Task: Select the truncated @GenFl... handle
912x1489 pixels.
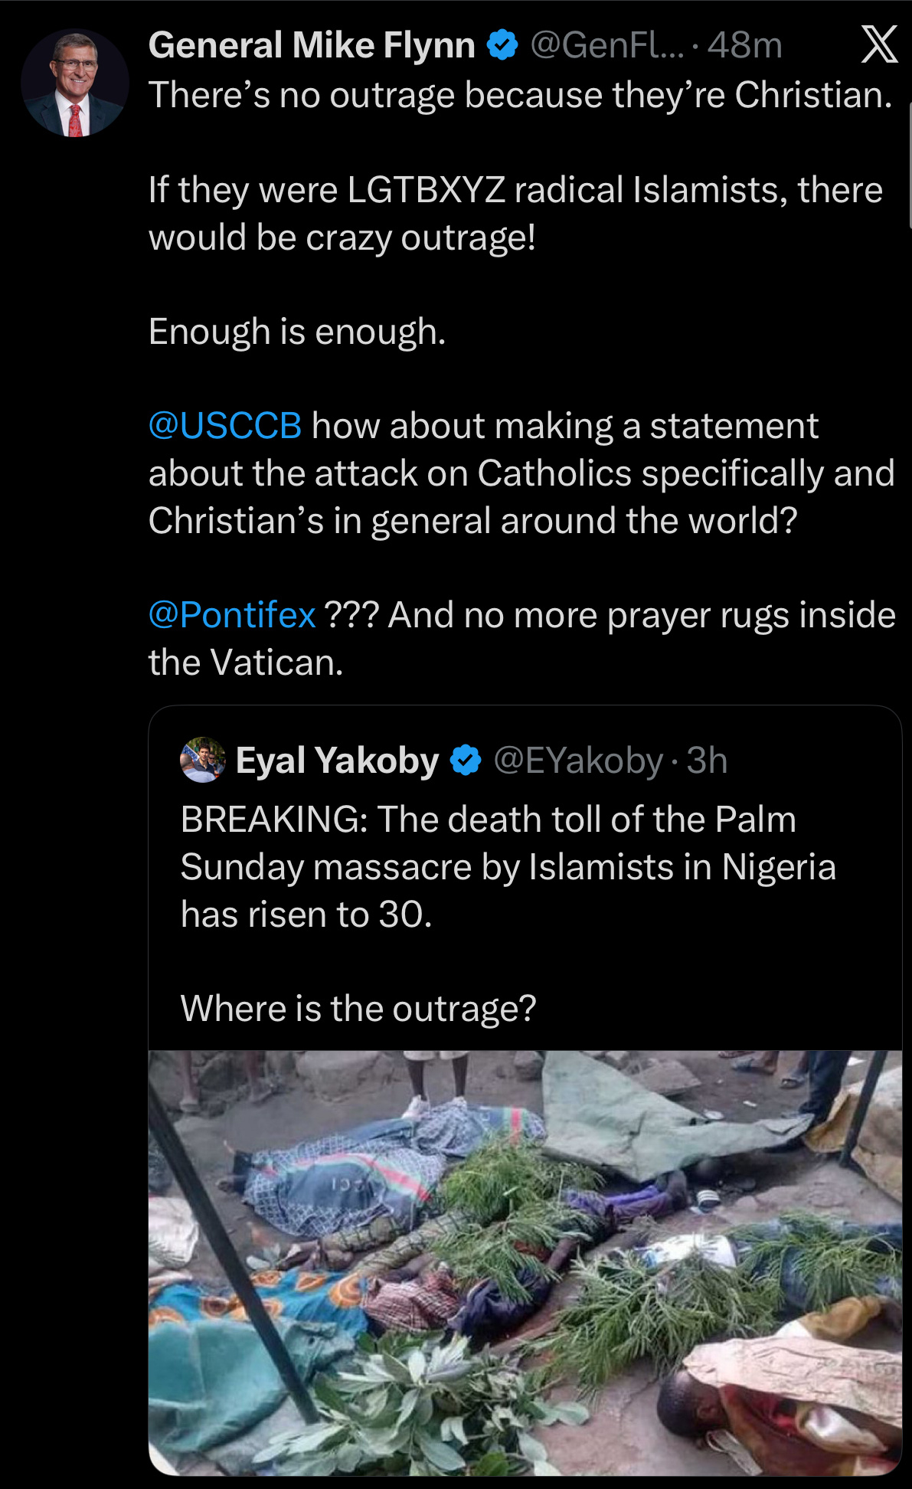Action: [607, 45]
